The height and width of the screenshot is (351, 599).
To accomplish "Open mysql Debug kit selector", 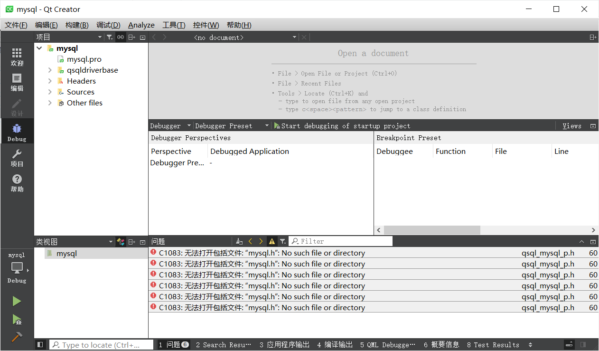I will pos(17,267).
